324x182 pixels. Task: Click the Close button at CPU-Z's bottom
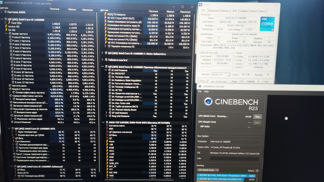(266, 82)
